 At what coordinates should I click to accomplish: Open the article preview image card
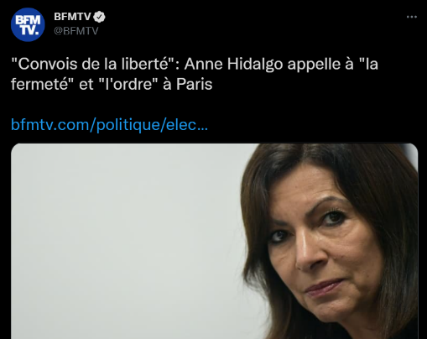(x=215, y=241)
